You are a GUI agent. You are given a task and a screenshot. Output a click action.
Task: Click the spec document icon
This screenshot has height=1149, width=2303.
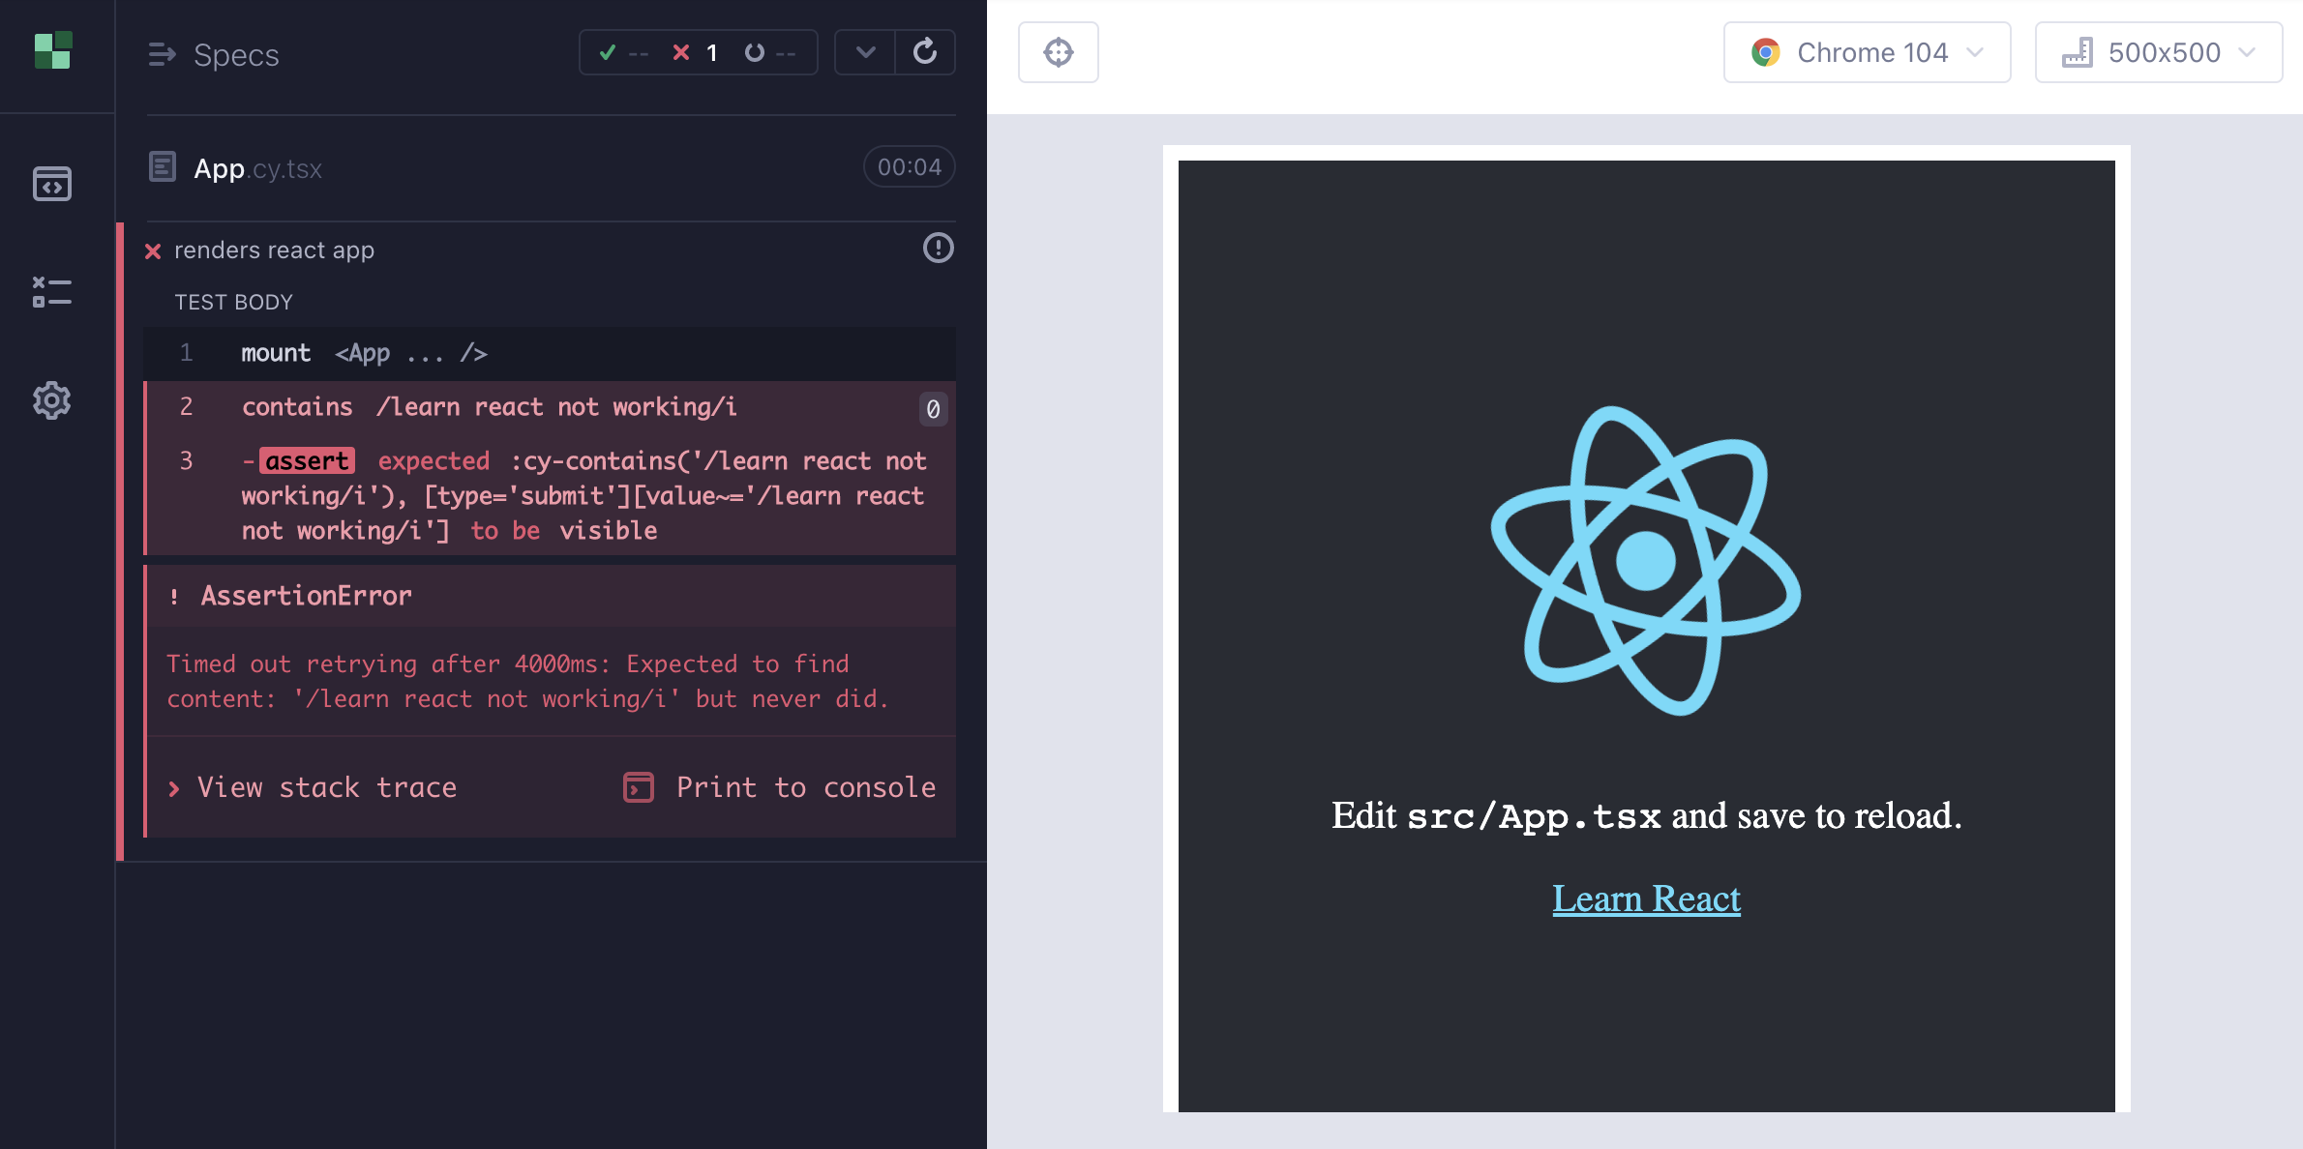click(x=163, y=166)
